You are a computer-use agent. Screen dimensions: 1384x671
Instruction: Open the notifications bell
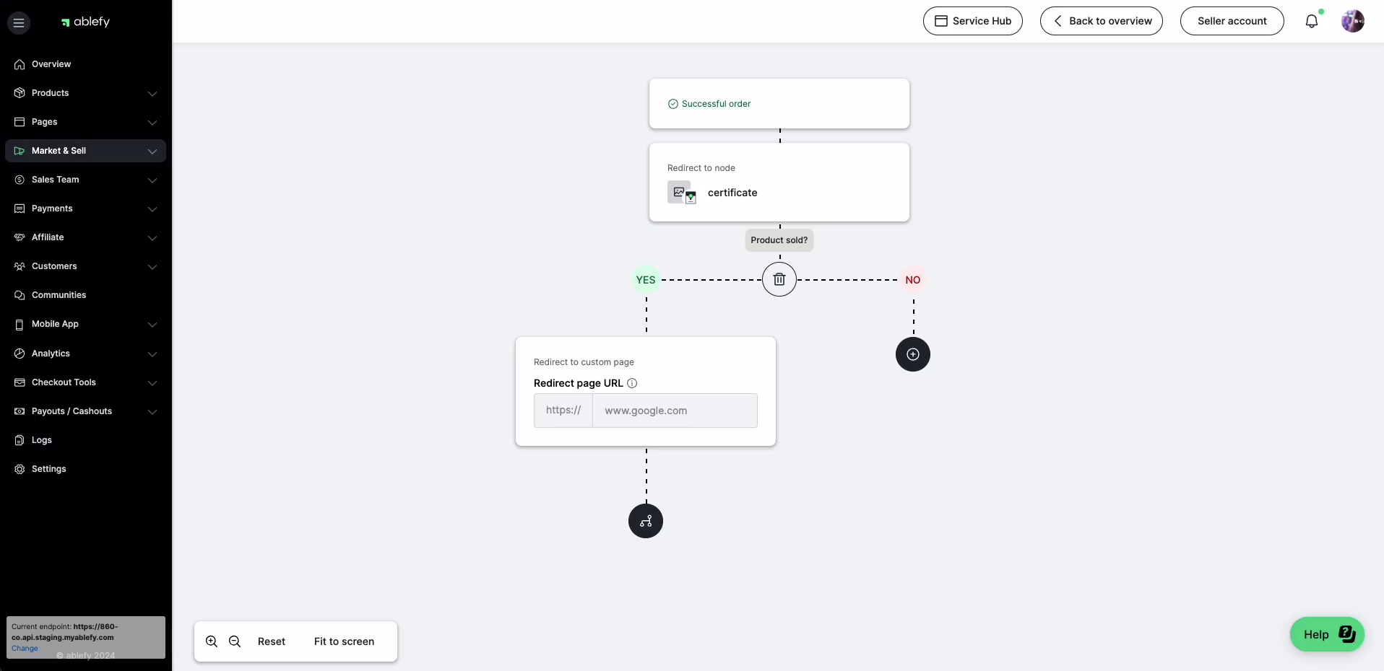coord(1312,21)
